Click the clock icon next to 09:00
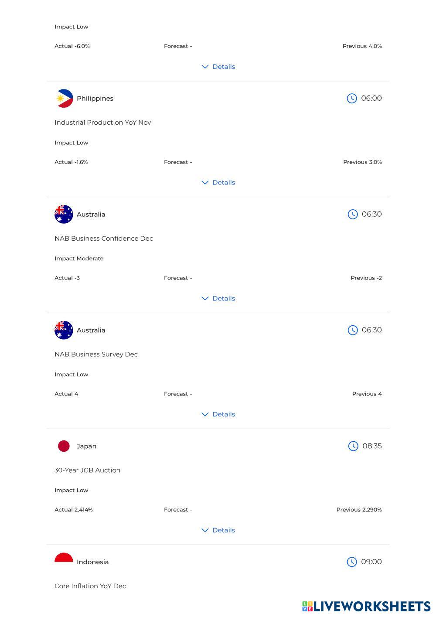Image resolution: width=436 pixels, height=617 pixels. [x=352, y=562]
